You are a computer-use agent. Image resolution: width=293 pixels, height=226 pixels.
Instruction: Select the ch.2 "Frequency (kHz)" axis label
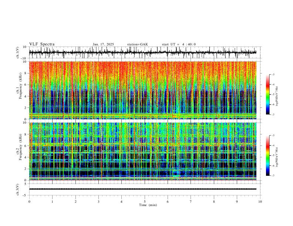21,147
